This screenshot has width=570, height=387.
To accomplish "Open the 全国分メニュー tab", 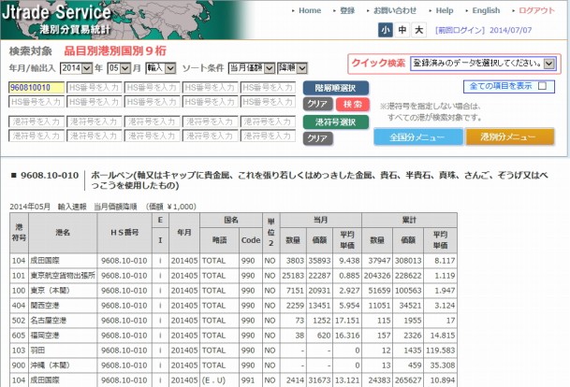I will [x=417, y=136].
